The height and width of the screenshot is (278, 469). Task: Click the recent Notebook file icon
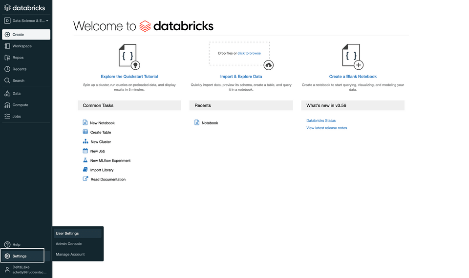(197, 122)
